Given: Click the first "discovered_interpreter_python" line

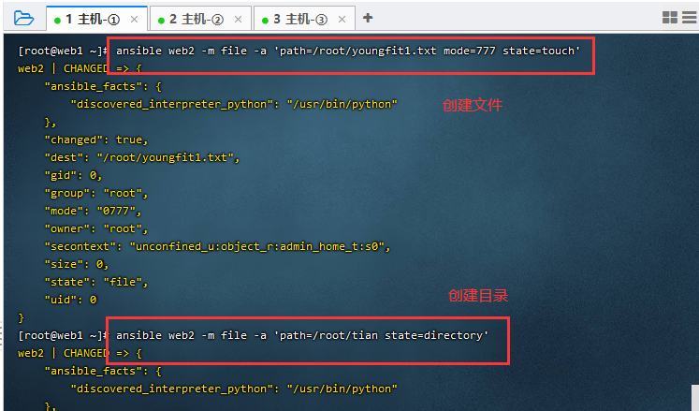Looking at the screenshot, I should coord(234,104).
